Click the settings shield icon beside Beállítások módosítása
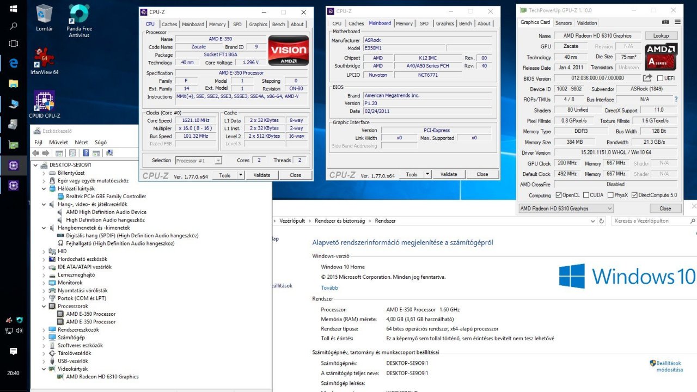 (x=653, y=363)
